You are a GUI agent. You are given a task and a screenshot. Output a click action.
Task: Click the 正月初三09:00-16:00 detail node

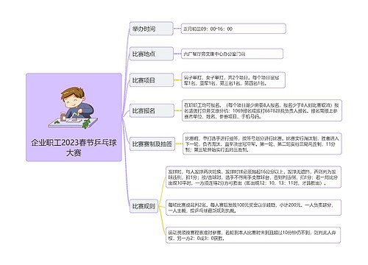click(x=233, y=29)
